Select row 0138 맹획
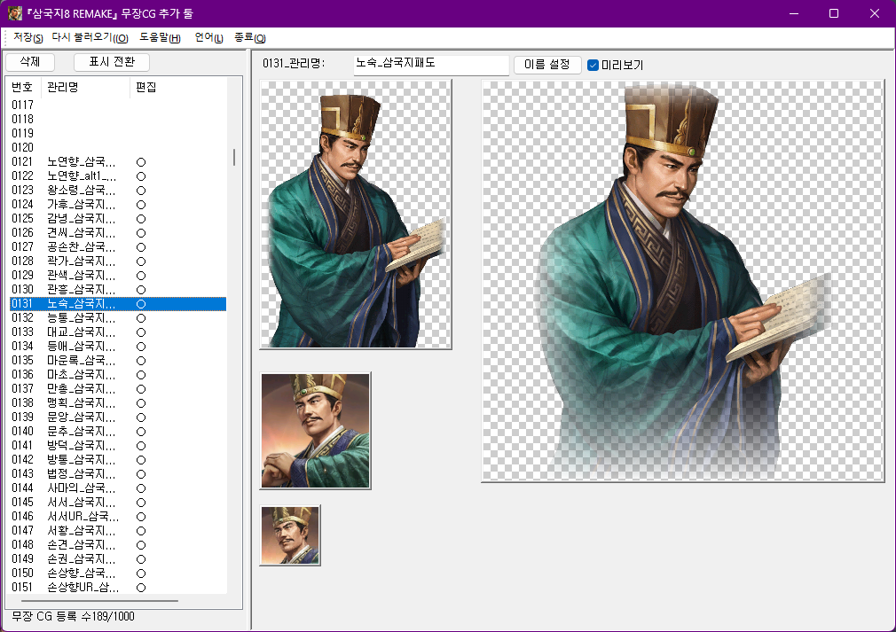 [118, 402]
